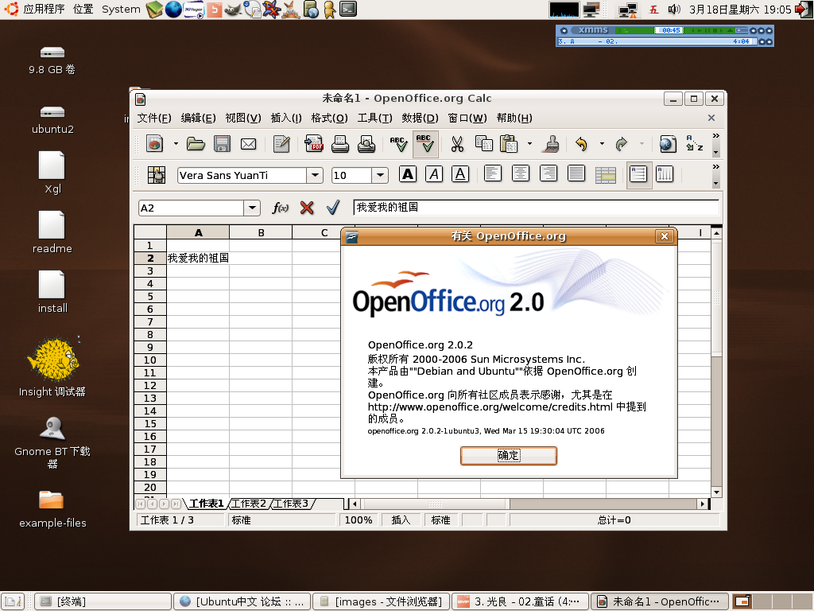Open 插入(I) menu
The width and height of the screenshot is (814, 611).
click(286, 119)
